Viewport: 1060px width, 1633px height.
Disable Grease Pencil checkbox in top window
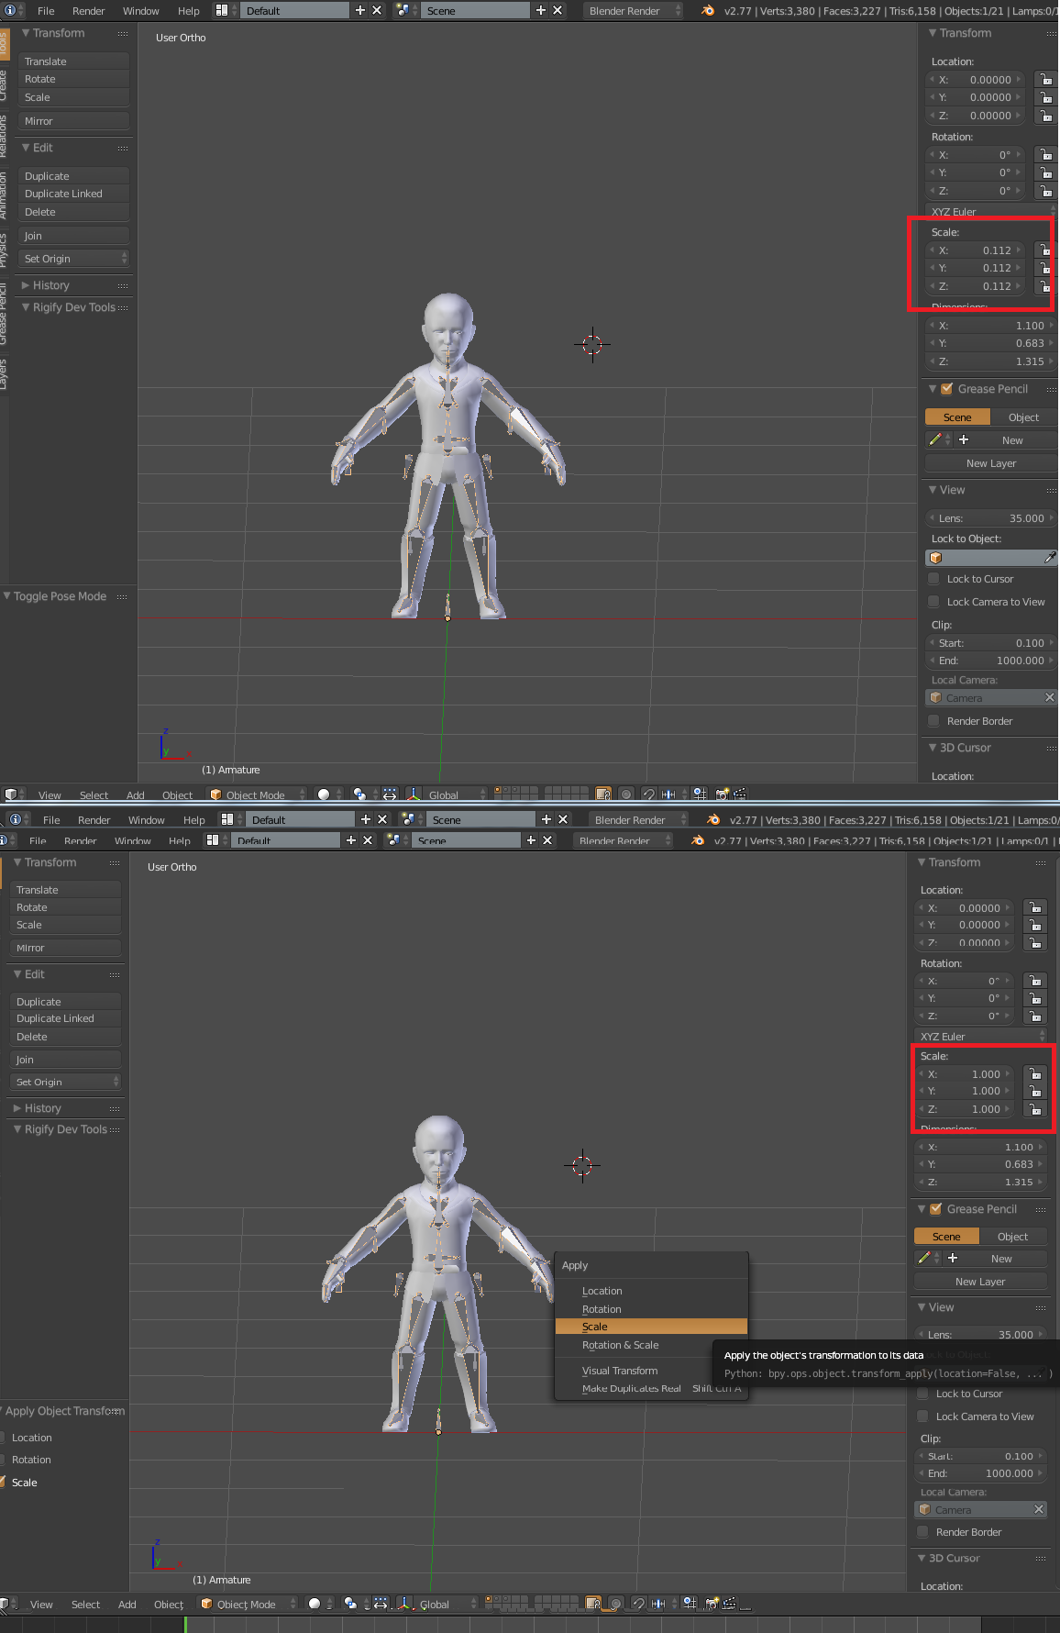(x=947, y=389)
